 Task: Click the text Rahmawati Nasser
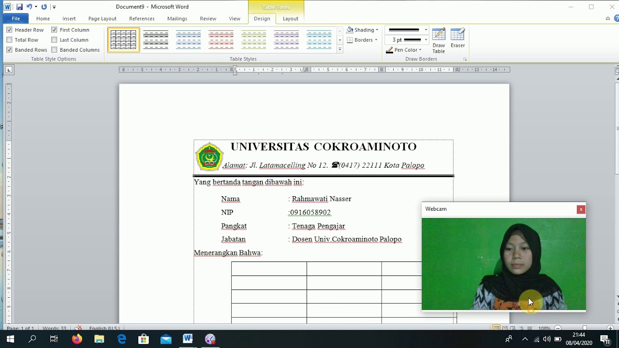tap(322, 199)
